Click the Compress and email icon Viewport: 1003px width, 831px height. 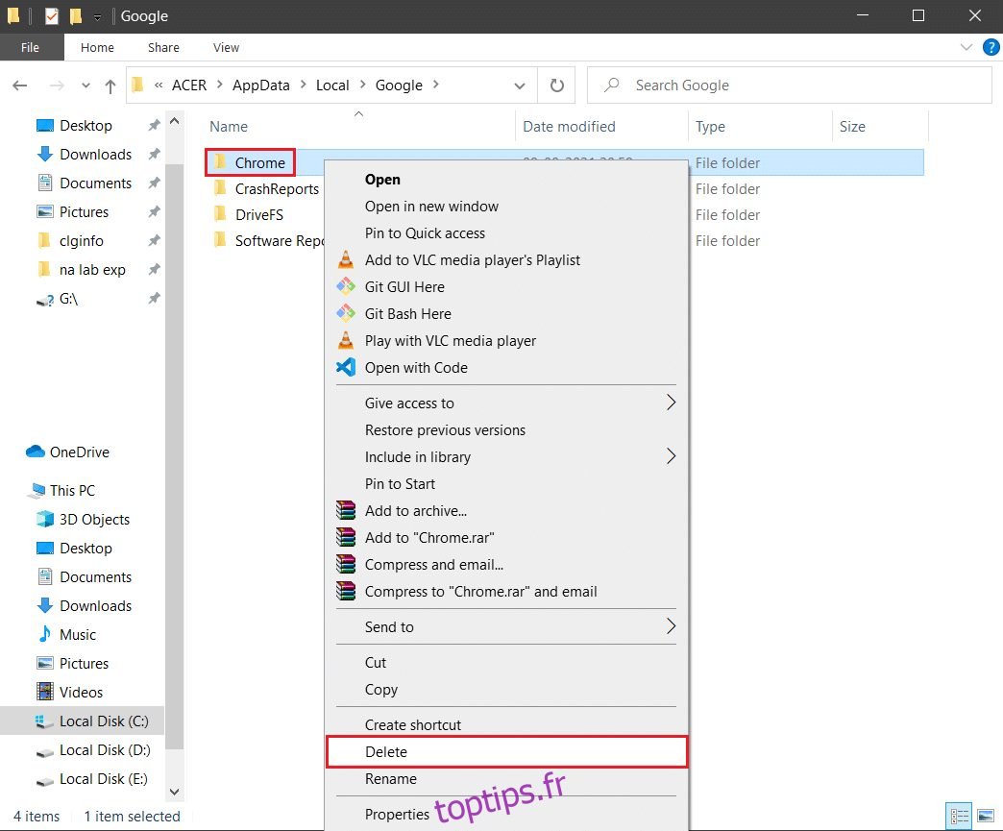pos(346,564)
